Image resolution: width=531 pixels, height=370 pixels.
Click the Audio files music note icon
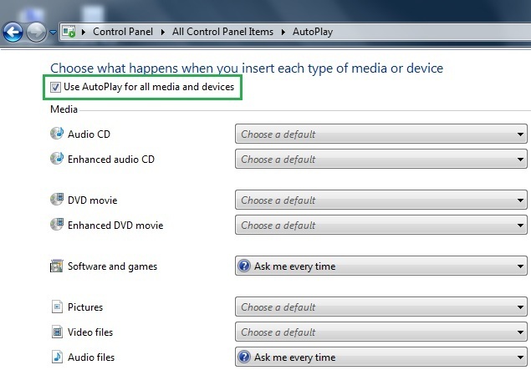coord(57,357)
